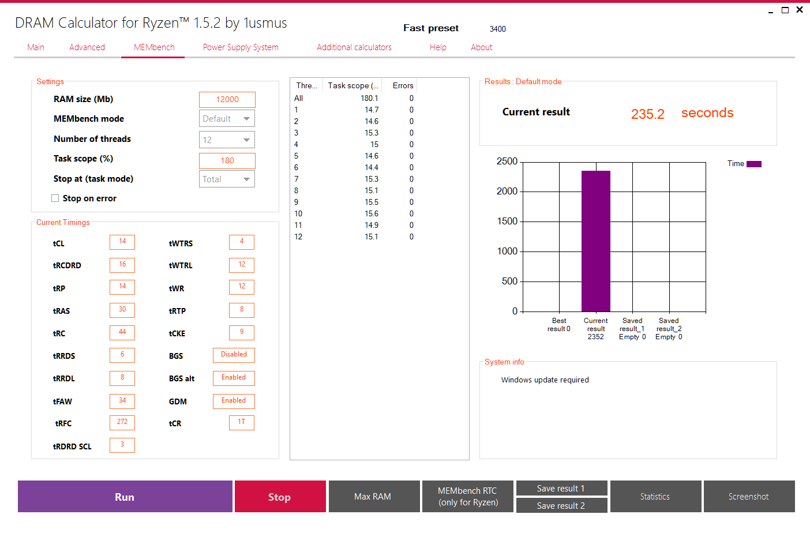Click the RAM size (Mb) input field

click(x=227, y=100)
